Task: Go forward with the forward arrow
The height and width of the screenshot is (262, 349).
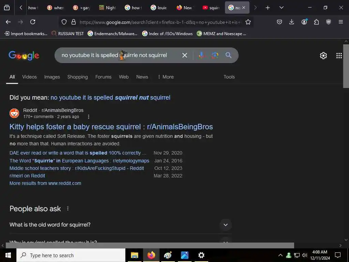Action: pyautogui.click(x=20, y=22)
